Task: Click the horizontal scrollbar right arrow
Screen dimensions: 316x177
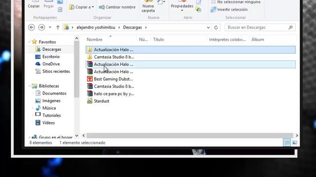Action: [297, 136]
